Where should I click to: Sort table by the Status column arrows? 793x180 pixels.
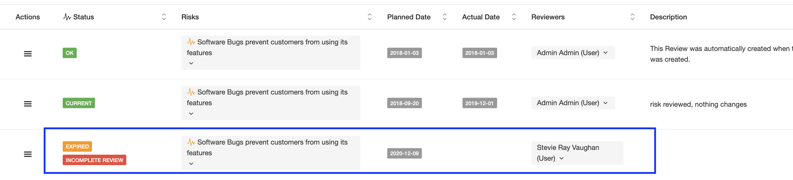click(164, 17)
